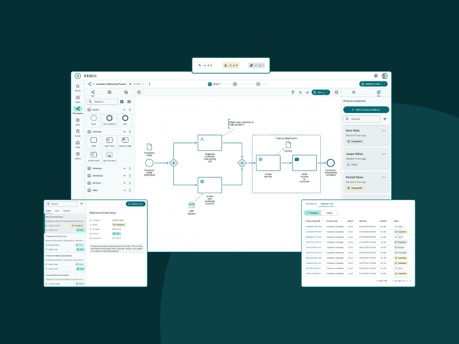Screen dimensions: 459x344
Task: Select the Script Task activity element
Action: (x=94, y=157)
